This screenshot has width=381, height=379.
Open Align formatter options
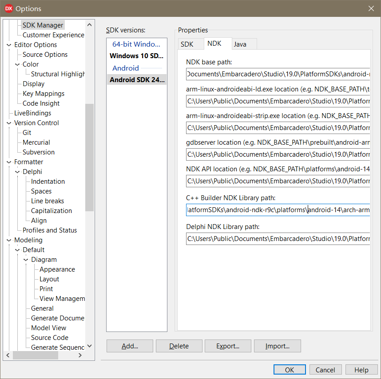point(39,221)
